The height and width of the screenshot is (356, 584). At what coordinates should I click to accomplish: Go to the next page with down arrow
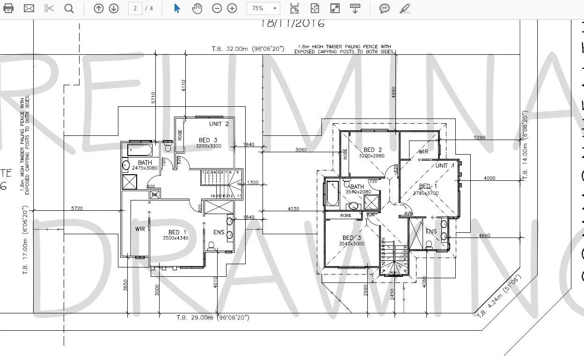[x=114, y=8]
